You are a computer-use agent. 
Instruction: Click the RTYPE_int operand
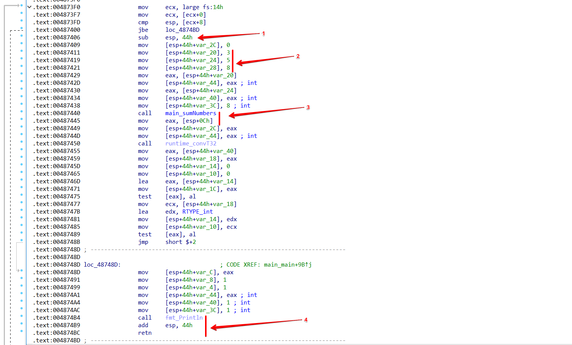pos(197,212)
